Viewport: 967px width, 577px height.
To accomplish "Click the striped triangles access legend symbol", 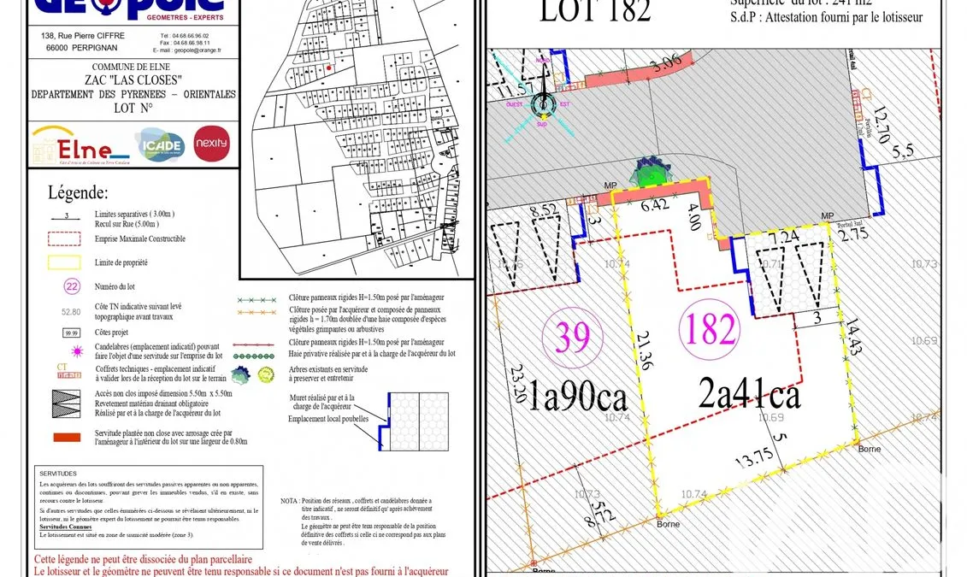I will tap(66, 403).
